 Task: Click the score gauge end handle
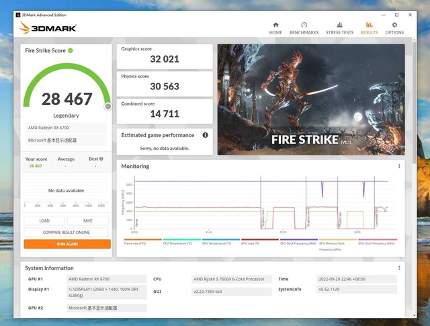click(x=108, y=106)
